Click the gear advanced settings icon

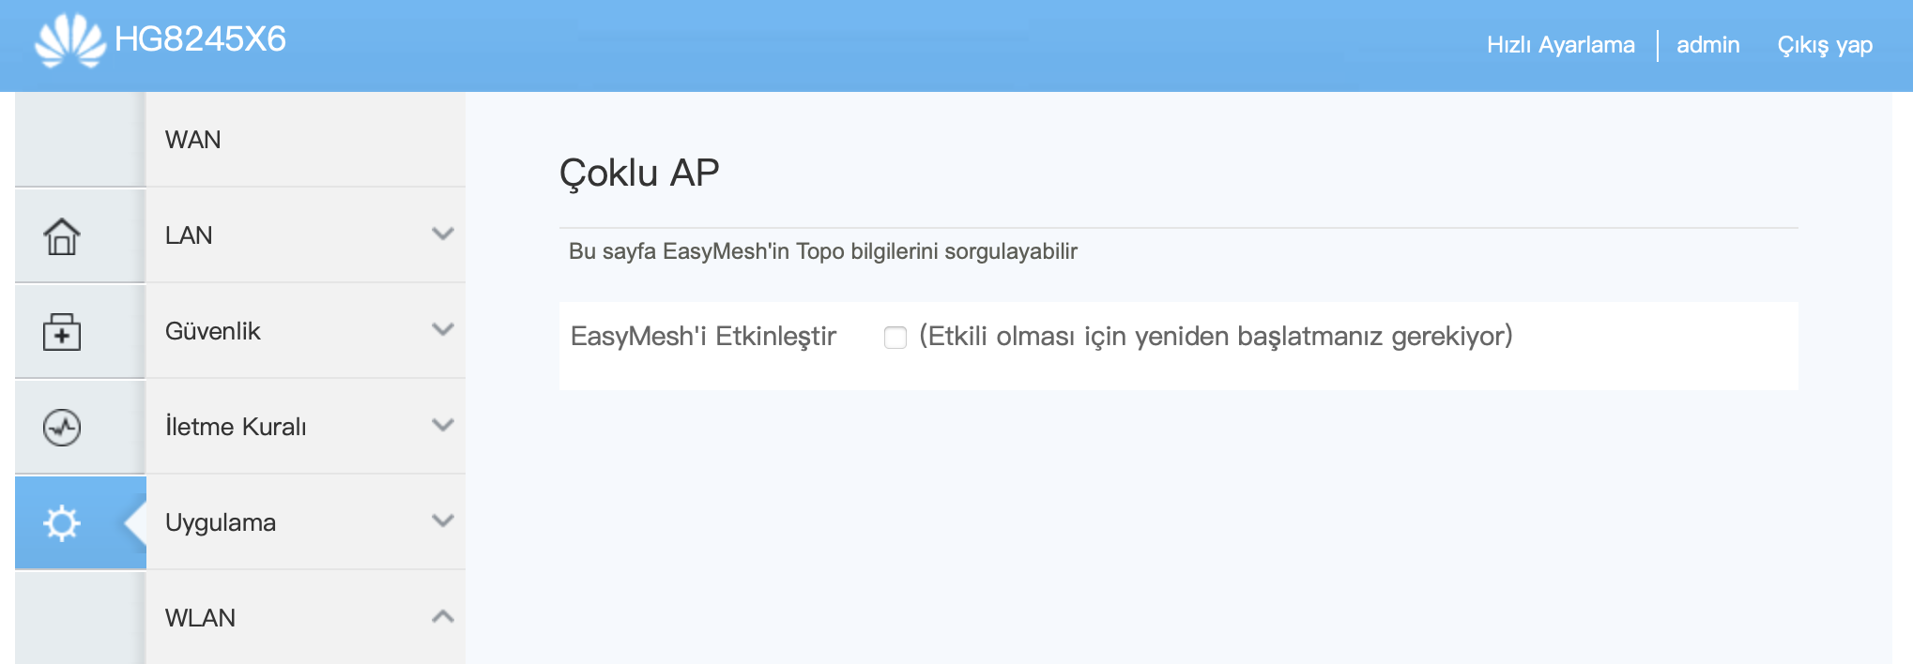(x=62, y=522)
